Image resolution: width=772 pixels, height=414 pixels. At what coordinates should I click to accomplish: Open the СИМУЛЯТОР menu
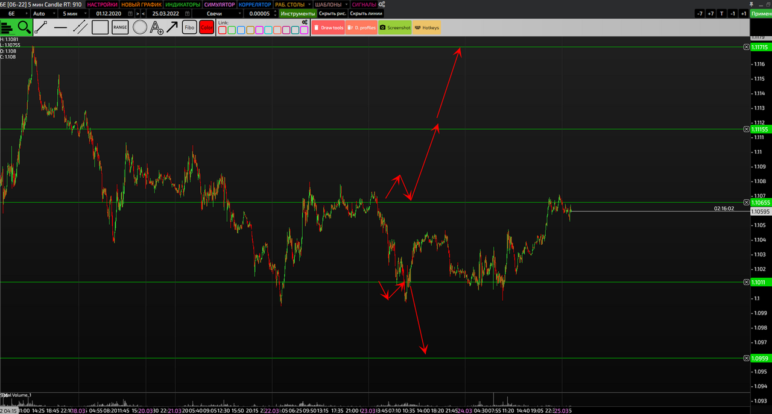pyautogui.click(x=220, y=4)
